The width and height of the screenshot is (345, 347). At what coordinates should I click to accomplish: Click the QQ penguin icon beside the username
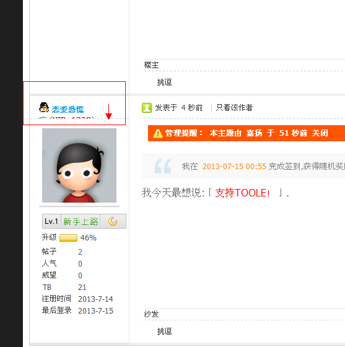tap(44, 108)
